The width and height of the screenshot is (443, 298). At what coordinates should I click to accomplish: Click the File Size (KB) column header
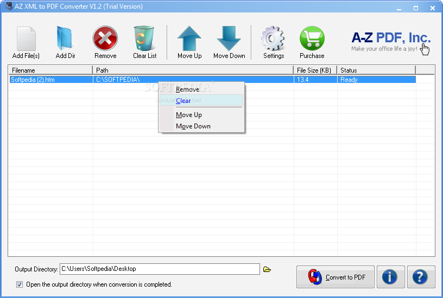(315, 70)
